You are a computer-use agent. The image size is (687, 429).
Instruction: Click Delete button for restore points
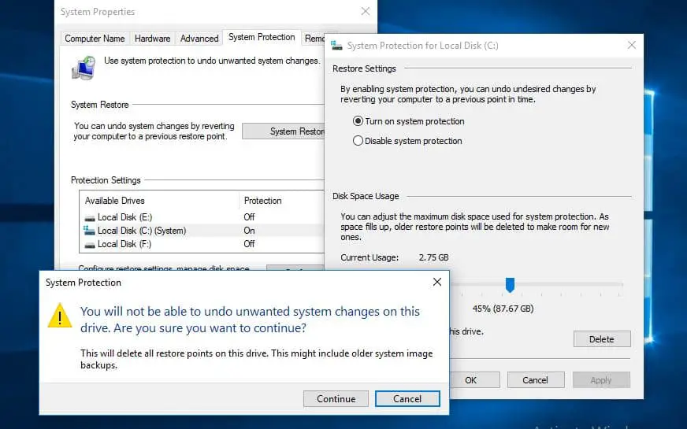tap(602, 339)
